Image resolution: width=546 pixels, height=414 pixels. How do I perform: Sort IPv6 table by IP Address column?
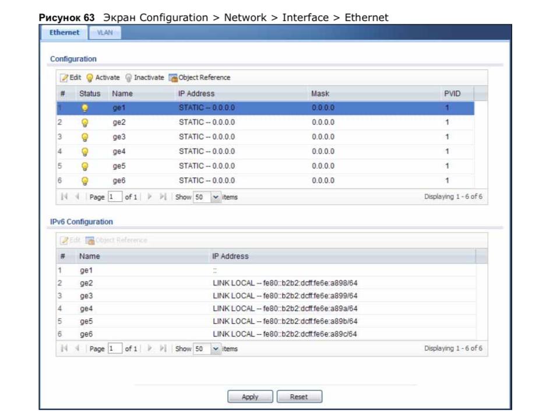click(x=342, y=256)
